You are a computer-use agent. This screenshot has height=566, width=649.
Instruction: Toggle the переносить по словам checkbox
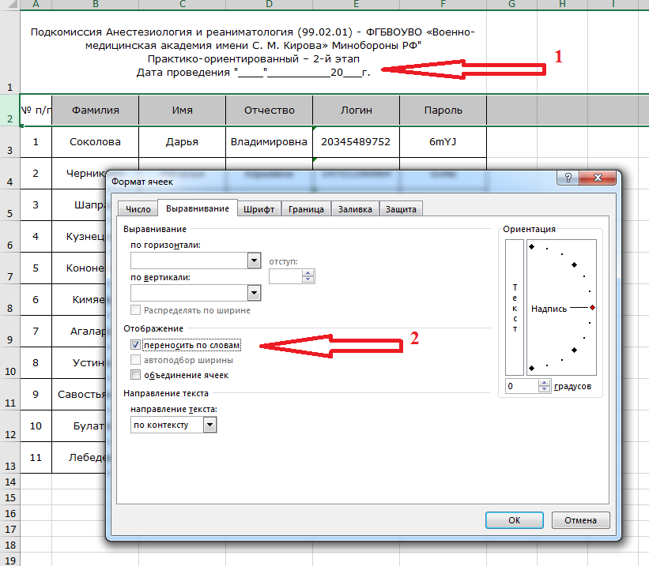click(137, 345)
